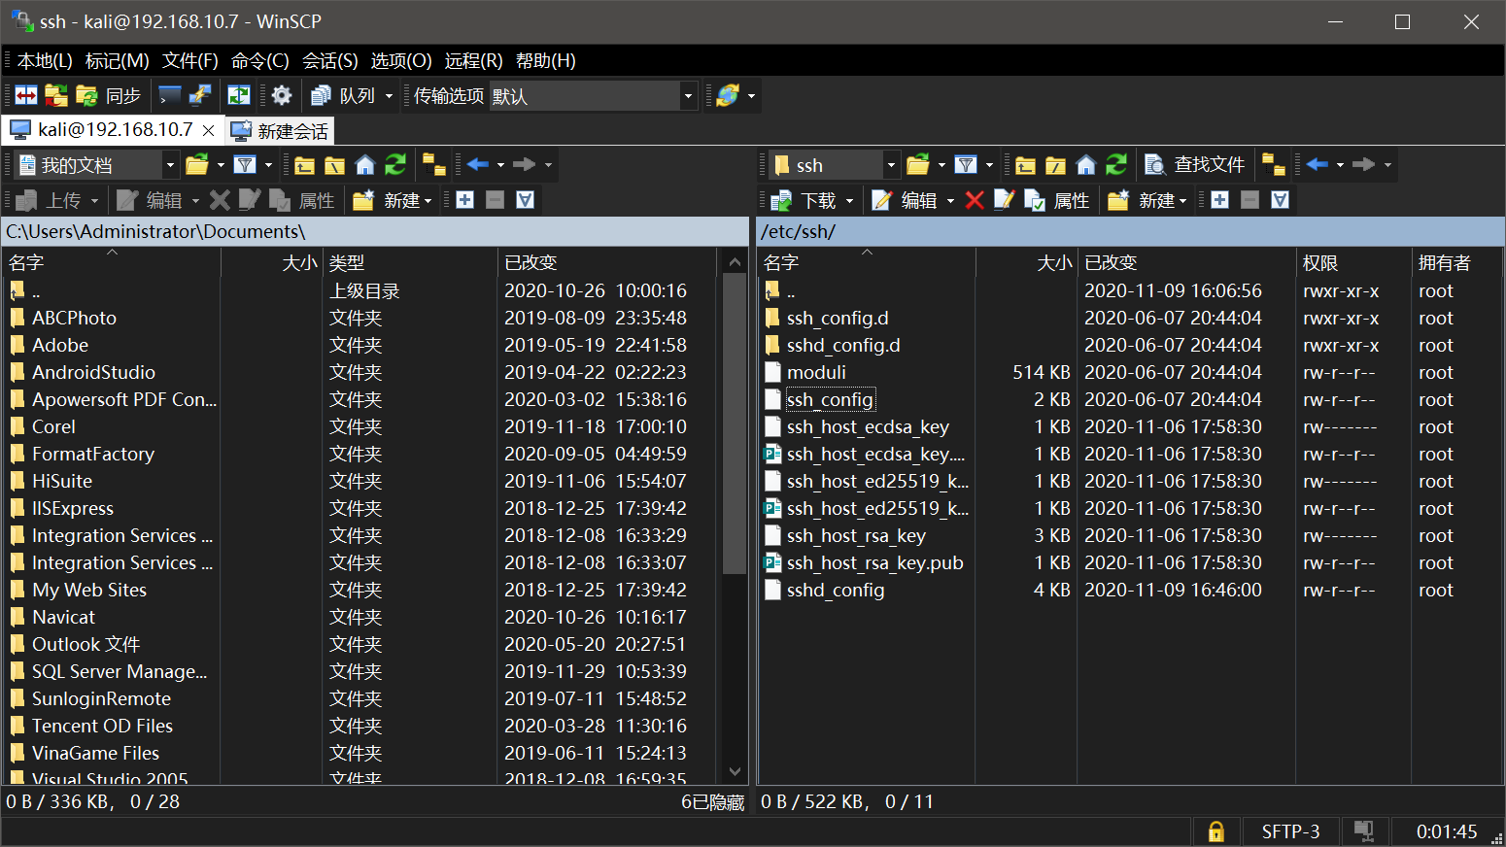Open the 传输选项 默认 combo box
The width and height of the screenshot is (1506, 847).
pos(592,95)
